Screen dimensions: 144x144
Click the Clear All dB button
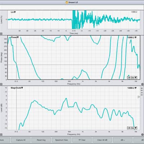(102, 140)
